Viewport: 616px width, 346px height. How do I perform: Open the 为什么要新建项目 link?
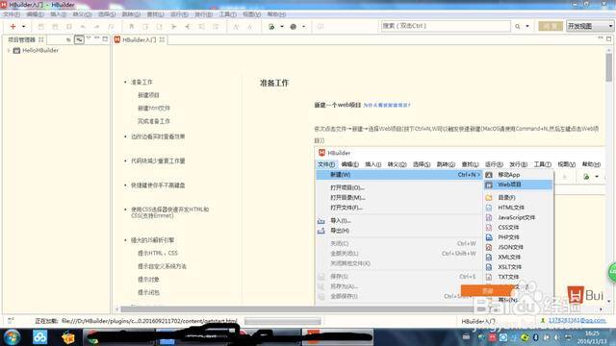387,105
